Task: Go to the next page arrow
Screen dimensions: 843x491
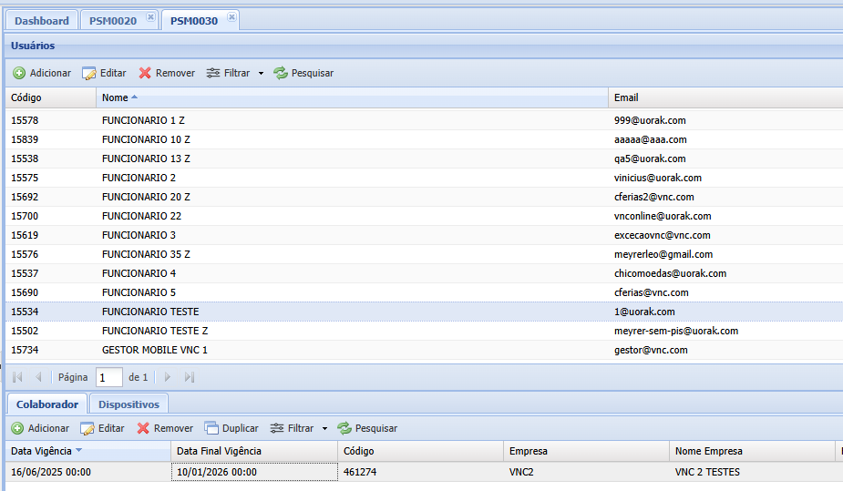Action: click(x=167, y=377)
